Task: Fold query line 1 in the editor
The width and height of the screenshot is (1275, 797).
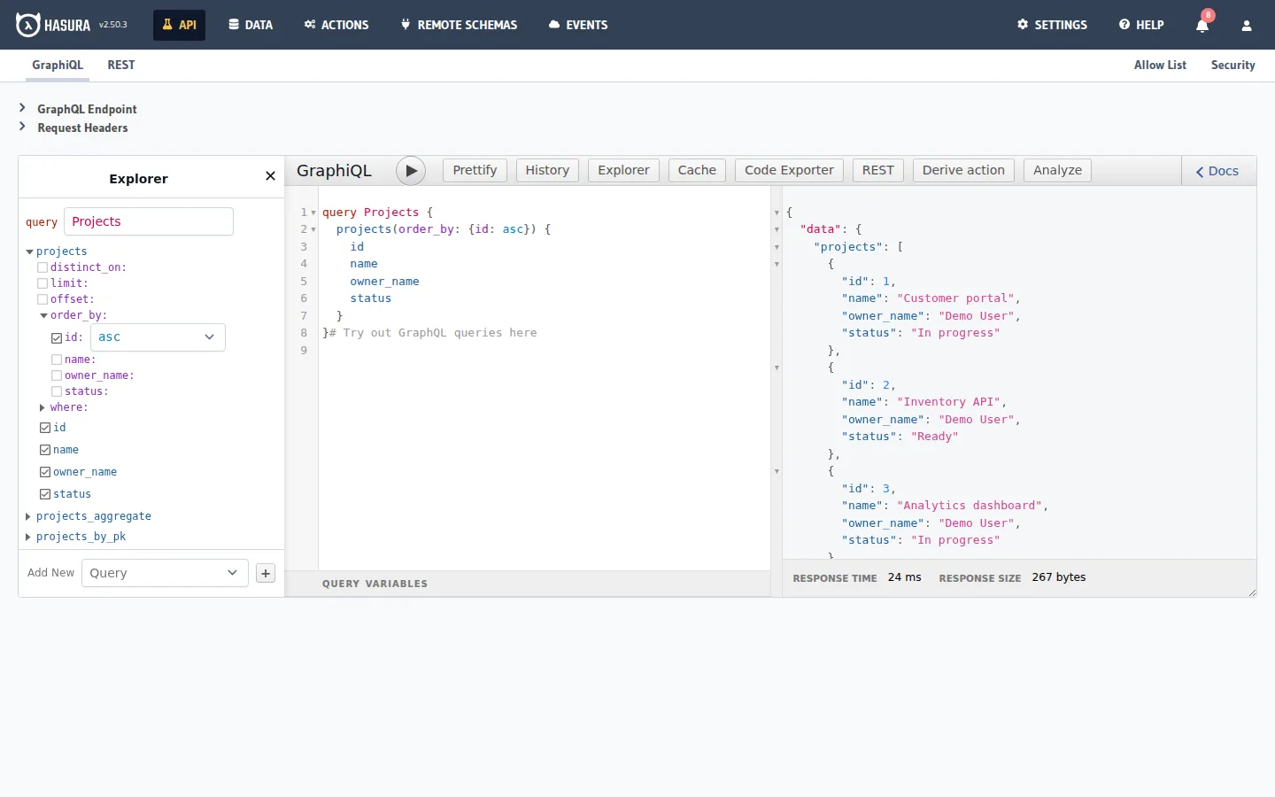Action: (x=313, y=213)
